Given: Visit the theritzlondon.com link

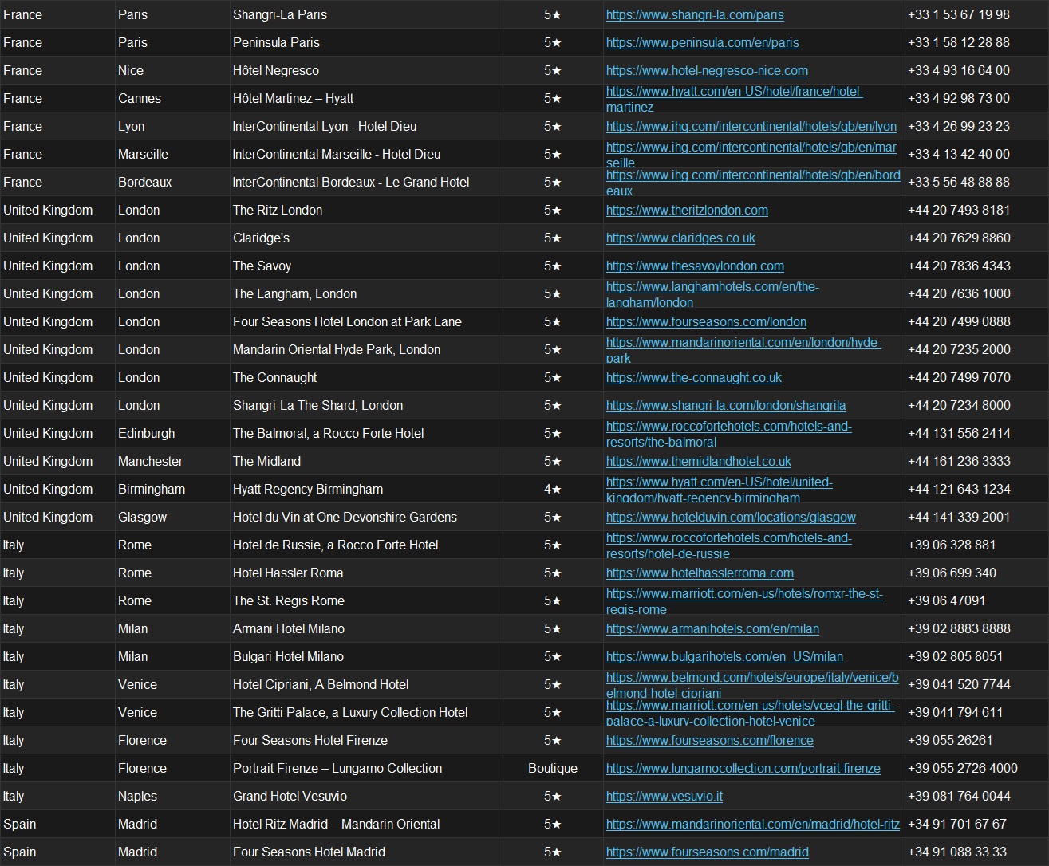Looking at the screenshot, I should (x=687, y=210).
